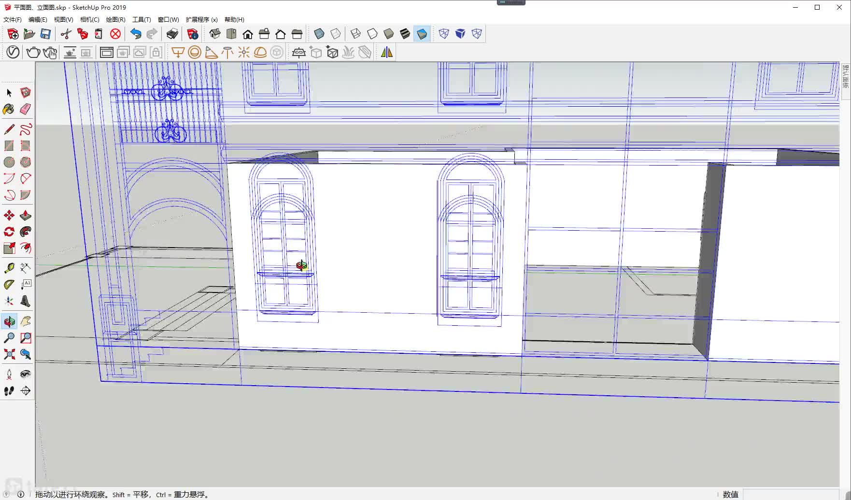
Task: Open 帮助(H) menu
Action: click(234, 19)
